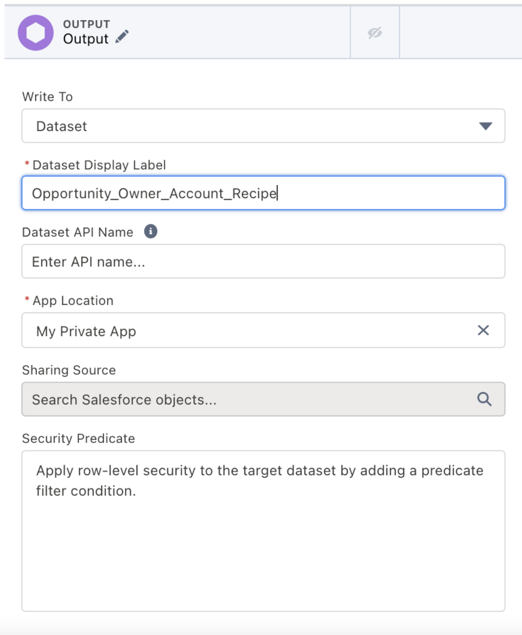Screen dimensions: 522x635
Task: Click the App Location label
Action: (73, 301)
